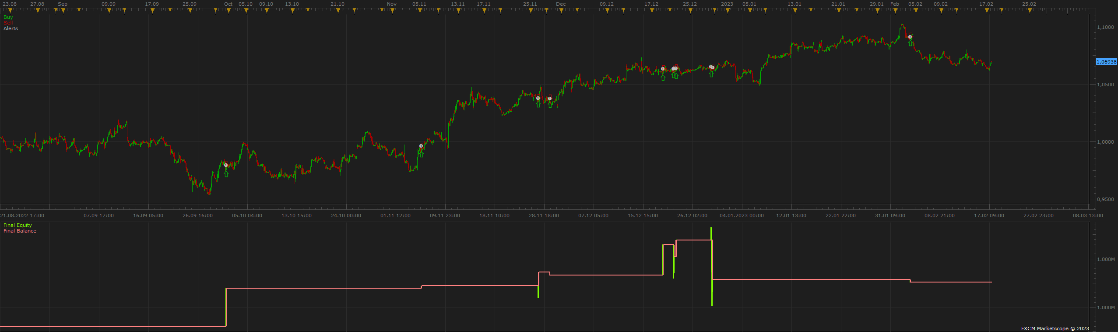Click the yellow marker under the 21.10 date
Screen dimensions: 1118x332
(338, 11)
